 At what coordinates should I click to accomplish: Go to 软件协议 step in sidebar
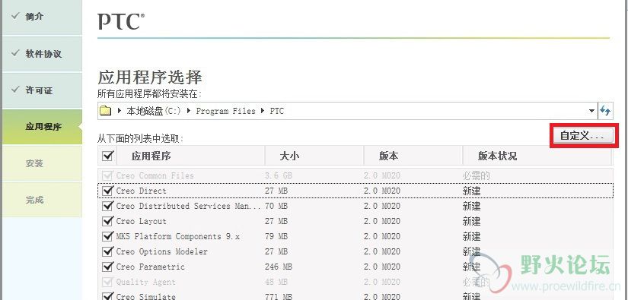(42, 54)
